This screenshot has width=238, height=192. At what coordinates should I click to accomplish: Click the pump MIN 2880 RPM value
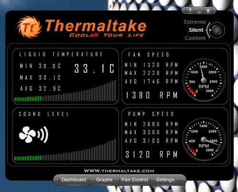point(151,124)
